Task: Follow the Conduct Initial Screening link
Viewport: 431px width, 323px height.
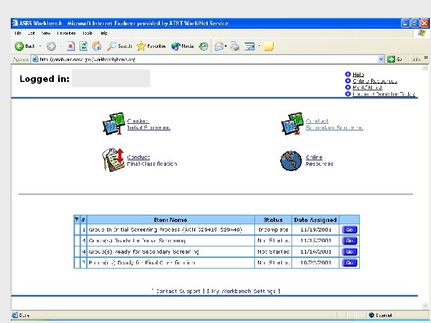Action: pos(148,124)
